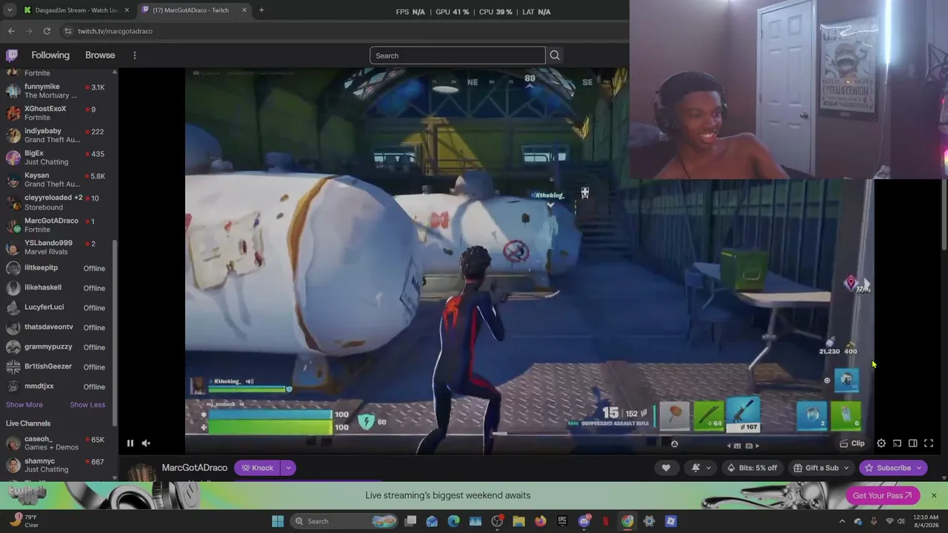Image resolution: width=948 pixels, height=533 pixels.
Task: Select offline channel ilikehaskell
Action: (58, 288)
